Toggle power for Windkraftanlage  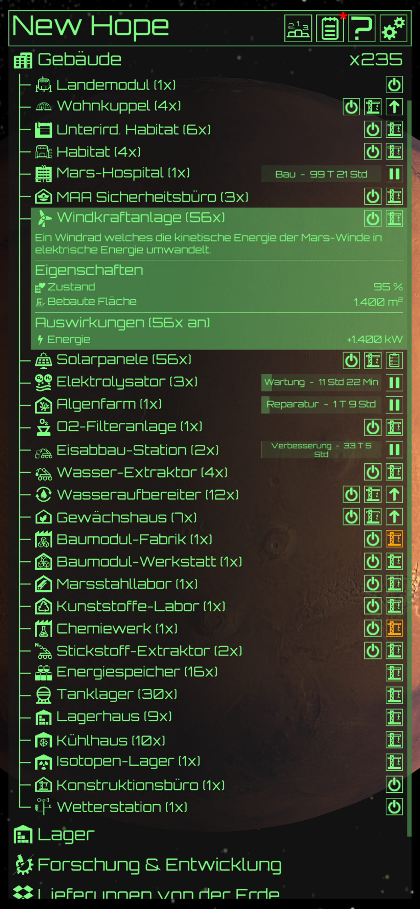(x=373, y=219)
